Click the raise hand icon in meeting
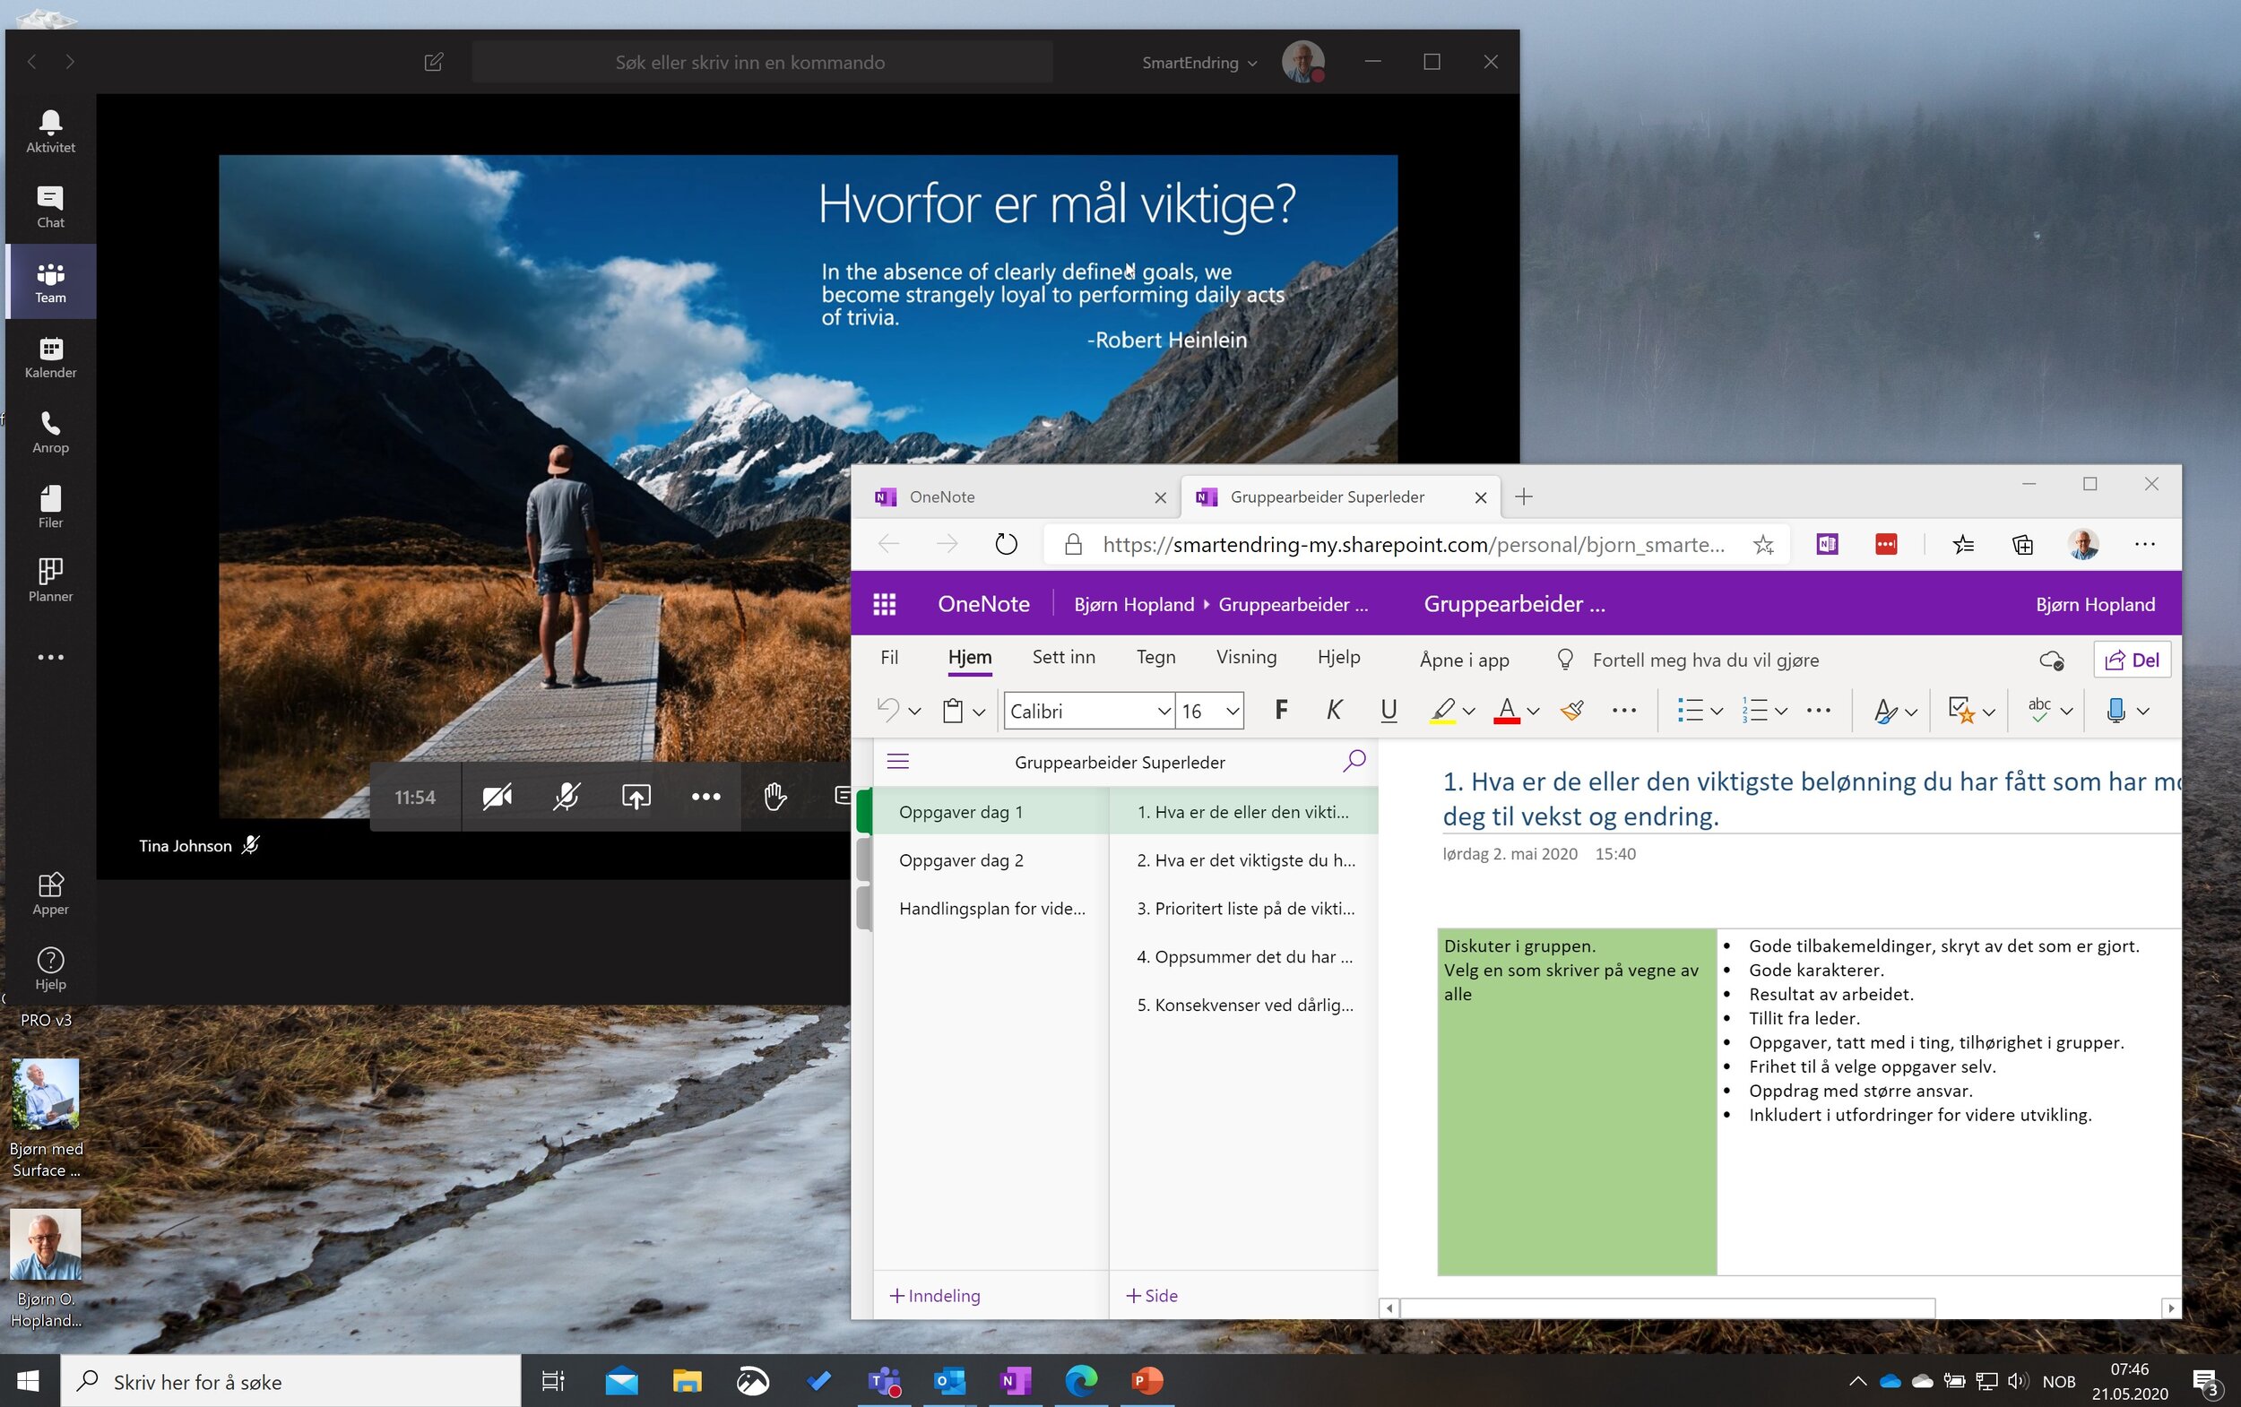The height and width of the screenshot is (1407, 2241). pos(774,797)
